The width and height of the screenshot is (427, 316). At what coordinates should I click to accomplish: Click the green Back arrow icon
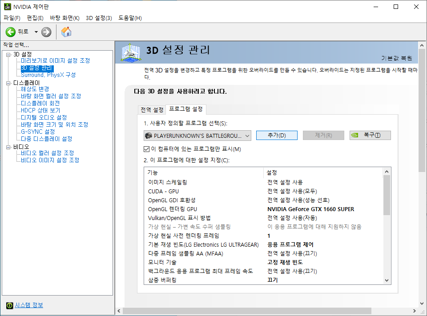pyautogui.click(x=11, y=32)
